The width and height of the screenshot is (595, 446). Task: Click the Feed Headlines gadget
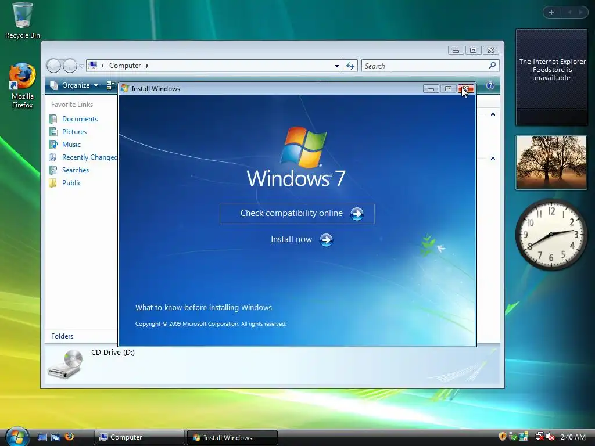(x=551, y=77)
